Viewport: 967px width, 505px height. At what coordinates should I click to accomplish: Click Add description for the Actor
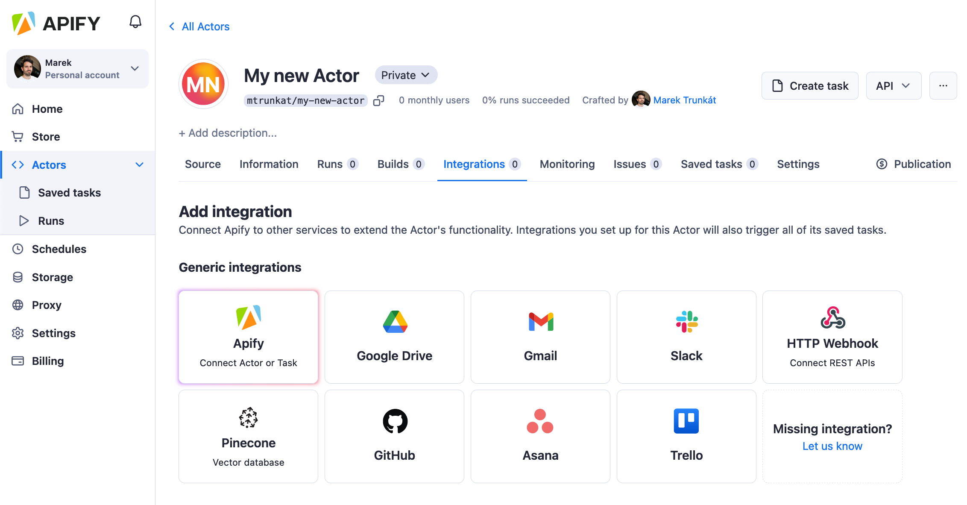point(228,133)
